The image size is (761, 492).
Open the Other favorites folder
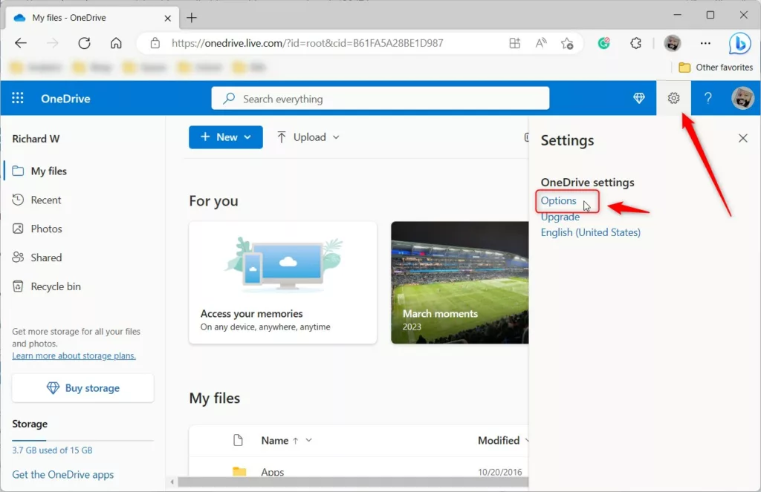[716, 68]
